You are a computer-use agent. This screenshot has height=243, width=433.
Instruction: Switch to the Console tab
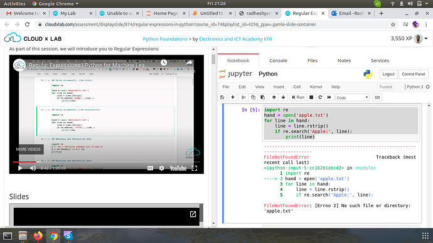click(278, 60)
